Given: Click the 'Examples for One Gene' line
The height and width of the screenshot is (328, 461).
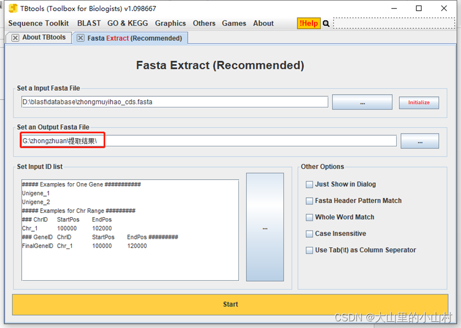Looking at the screenshot, I should pos(81,184).
